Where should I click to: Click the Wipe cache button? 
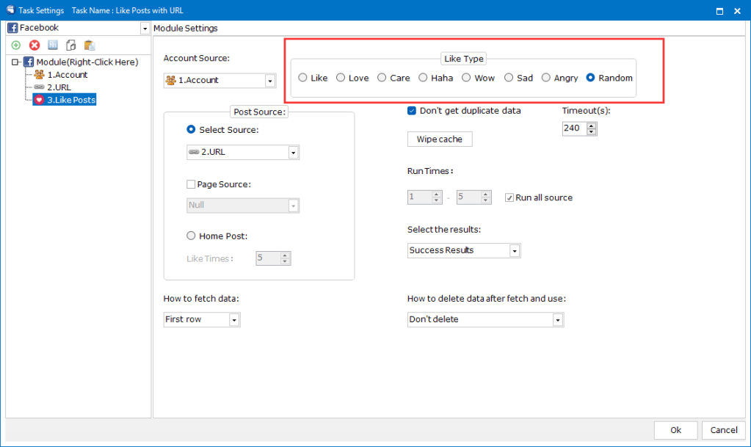pos(439,139)
